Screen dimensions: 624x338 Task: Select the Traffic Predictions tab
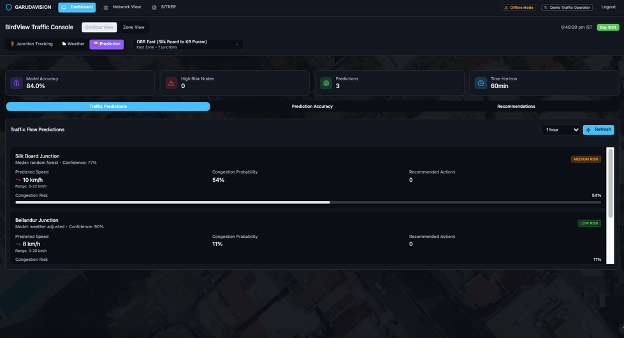point(108,107)
